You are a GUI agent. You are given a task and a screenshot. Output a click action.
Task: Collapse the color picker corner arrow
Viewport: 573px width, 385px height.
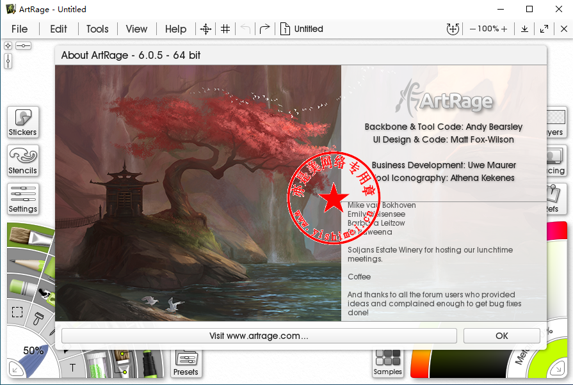[x=558, y=370]
